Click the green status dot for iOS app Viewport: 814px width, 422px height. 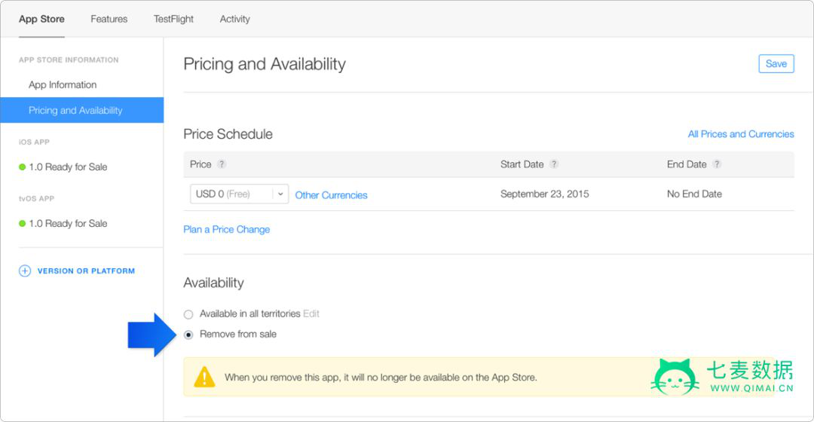click(x=22, y=167)
